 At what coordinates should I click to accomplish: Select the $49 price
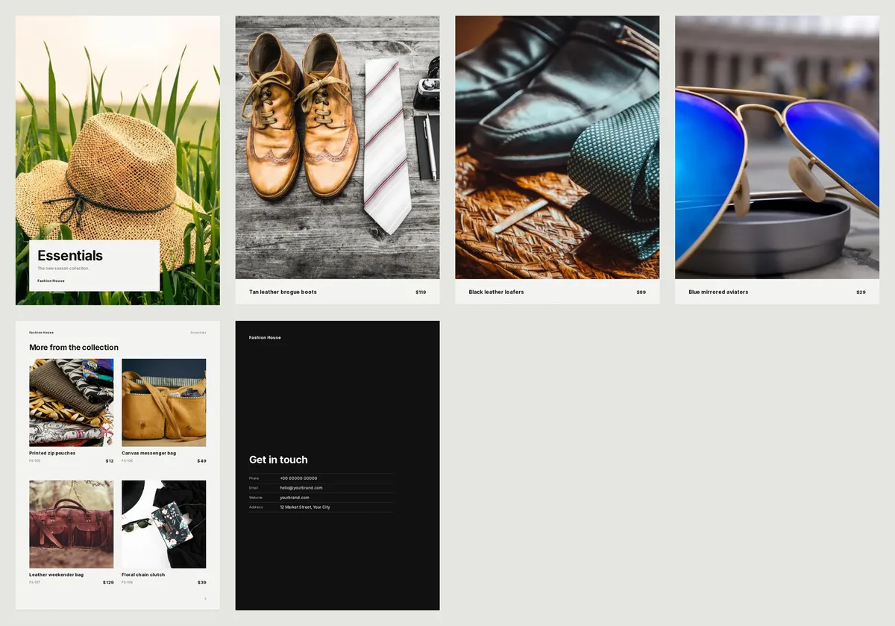202,461
